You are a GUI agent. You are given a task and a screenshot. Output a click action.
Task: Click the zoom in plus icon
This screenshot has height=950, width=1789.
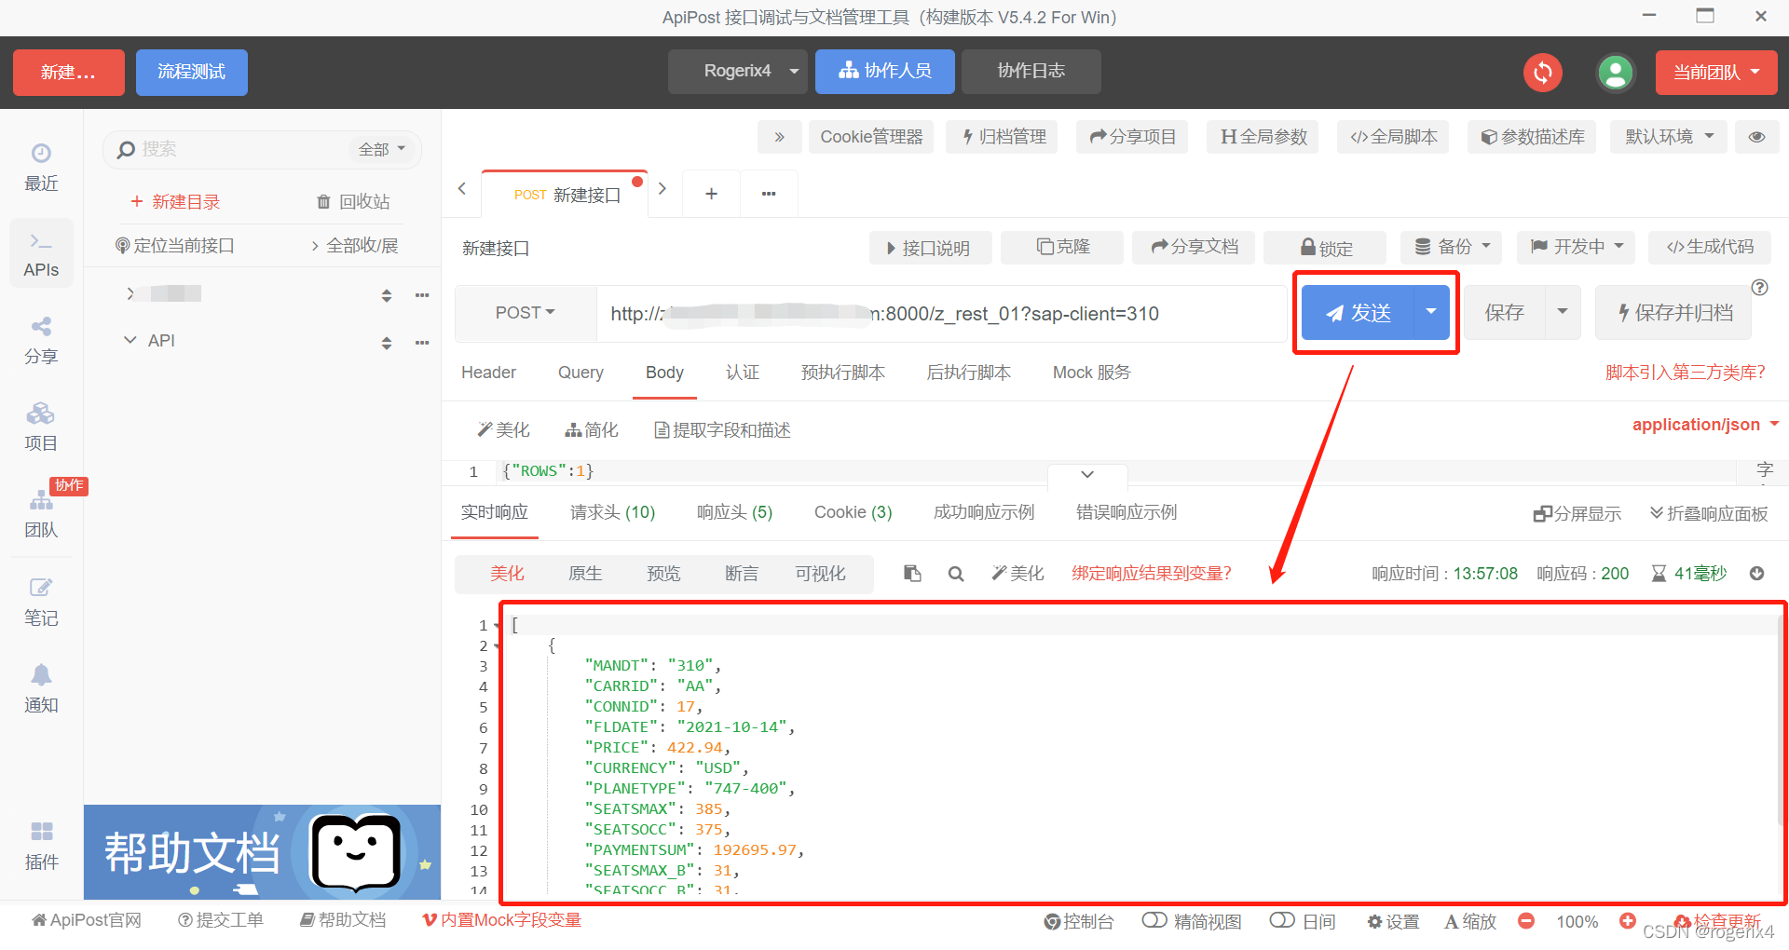tap(1628, 921)
